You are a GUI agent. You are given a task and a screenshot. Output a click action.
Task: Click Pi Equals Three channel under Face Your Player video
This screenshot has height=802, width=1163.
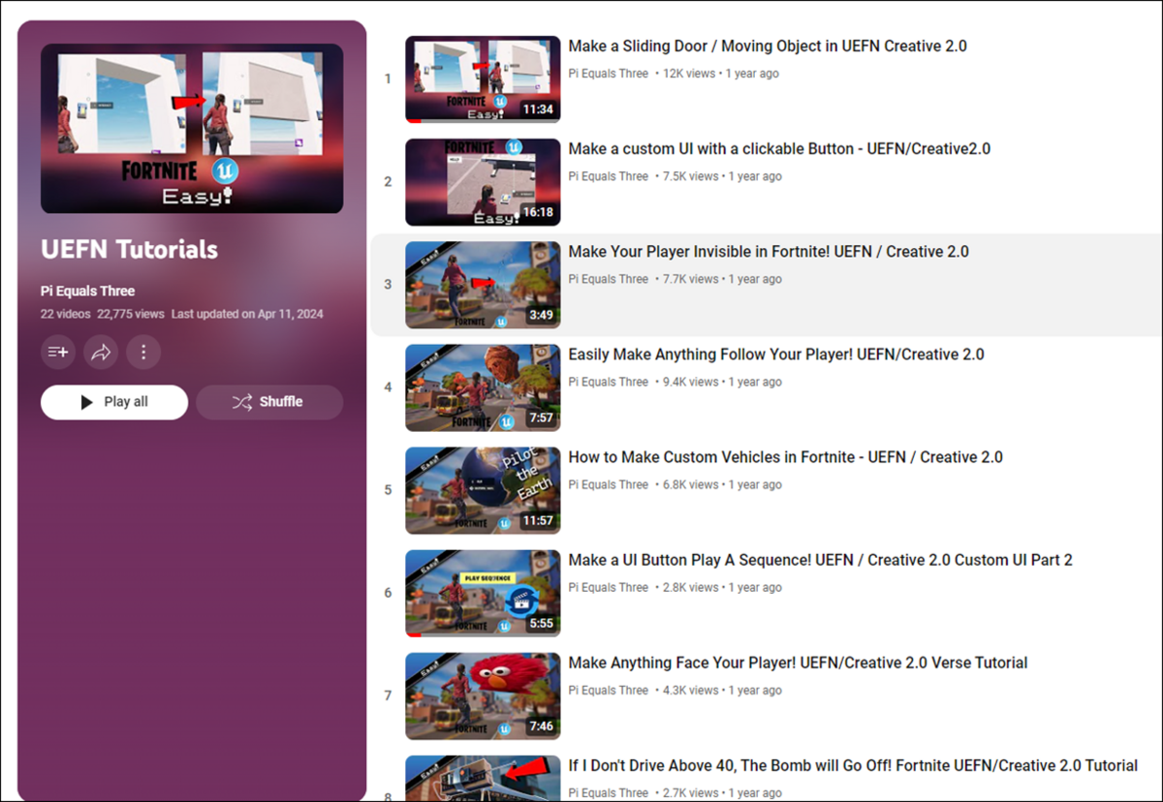(x=609, y=690)
